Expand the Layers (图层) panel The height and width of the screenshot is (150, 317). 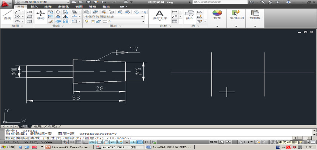tap(115, 26)
